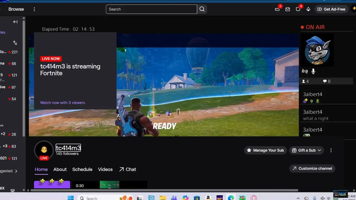
Task: Open the Whispers chat bubble icon
Action: click(298, 9)
